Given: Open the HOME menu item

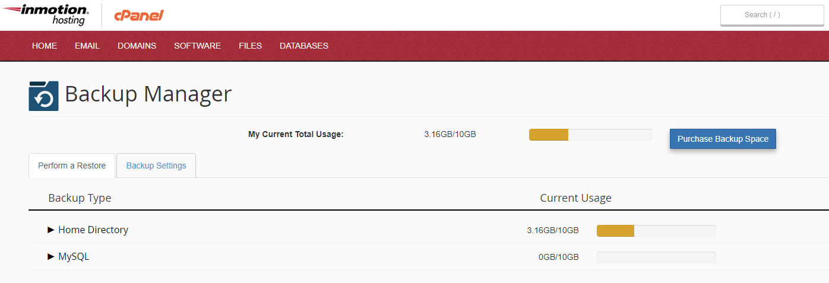Looking at the screenshot, I should 45,46.
